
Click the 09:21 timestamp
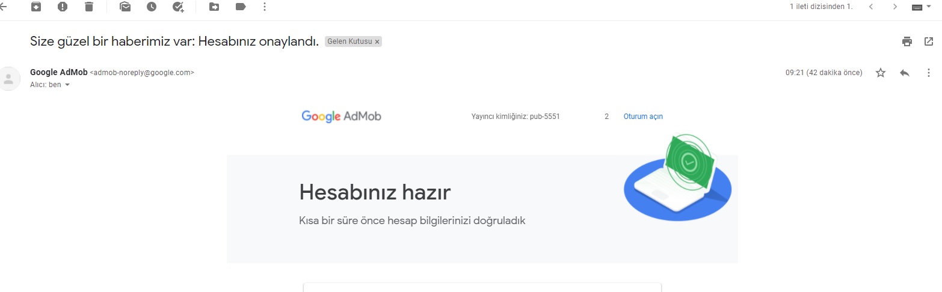coord(823,73)
